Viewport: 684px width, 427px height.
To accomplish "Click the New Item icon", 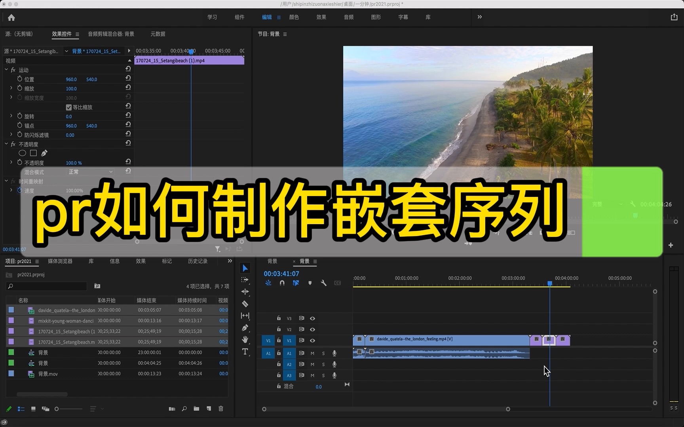I will coord(209,409).
